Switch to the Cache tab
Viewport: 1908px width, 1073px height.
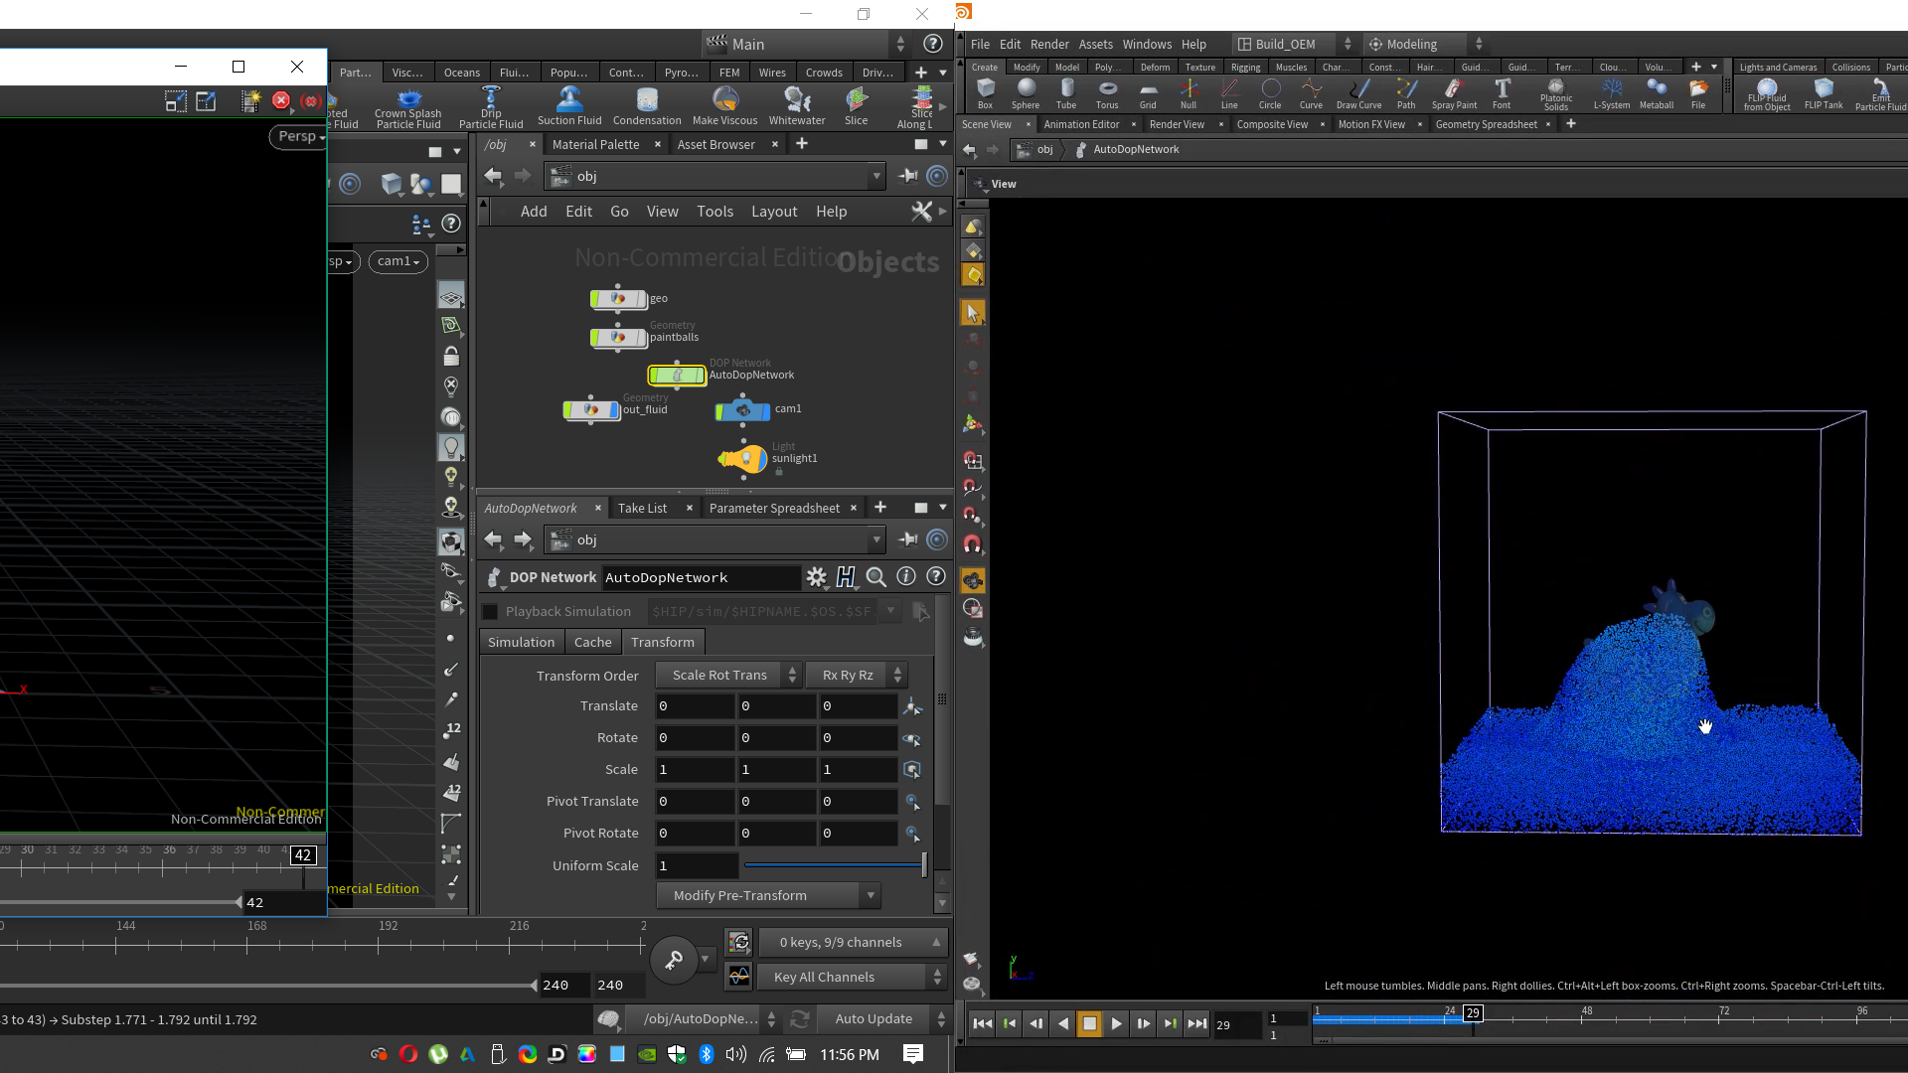pyautogui.click(x=592, y=643)
